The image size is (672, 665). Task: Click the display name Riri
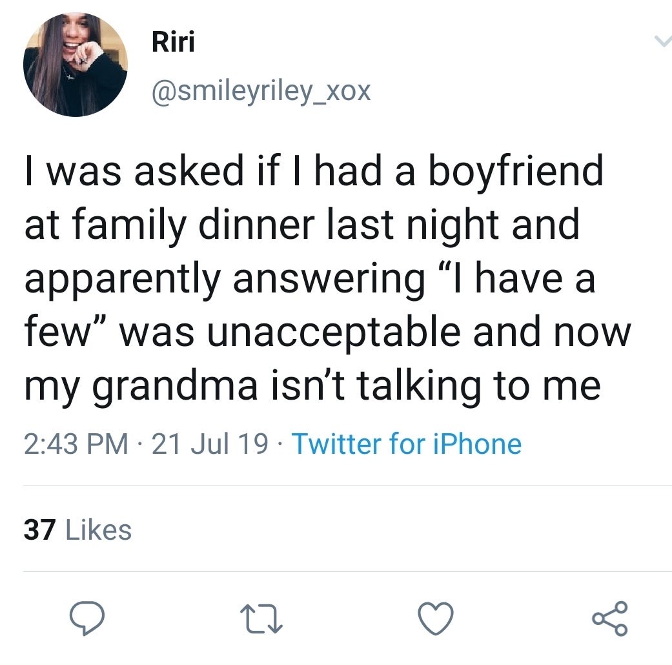coord(173,42)
